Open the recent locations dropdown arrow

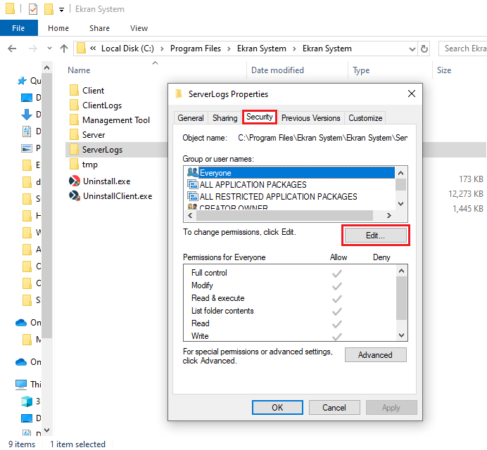coord(48,49)
